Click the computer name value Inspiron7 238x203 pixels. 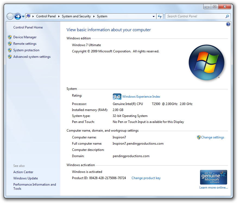click(119, 137)
